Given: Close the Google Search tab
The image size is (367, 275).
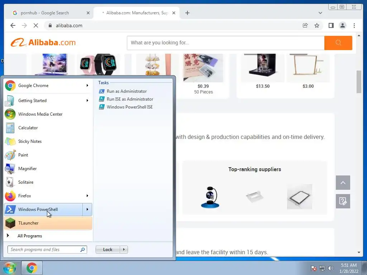Looking at the screenshot, I should pos(88,13).
